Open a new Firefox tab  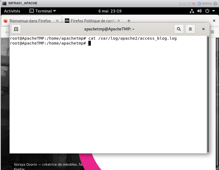point(129,21)
